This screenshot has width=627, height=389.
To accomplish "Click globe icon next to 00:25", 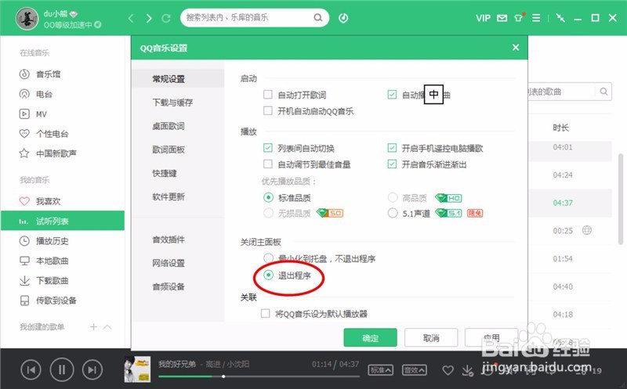I will coord(586,230).
